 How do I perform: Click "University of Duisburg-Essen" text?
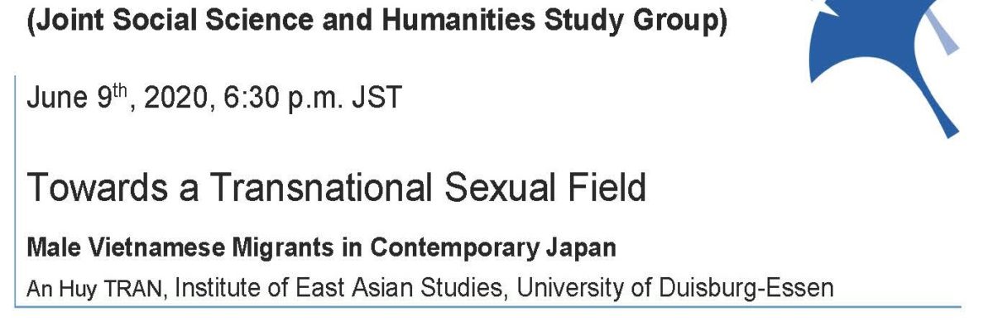[x=673, y=289]
